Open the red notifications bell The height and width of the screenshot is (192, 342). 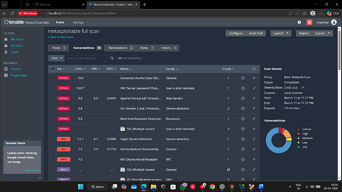(x=309, y=22)
